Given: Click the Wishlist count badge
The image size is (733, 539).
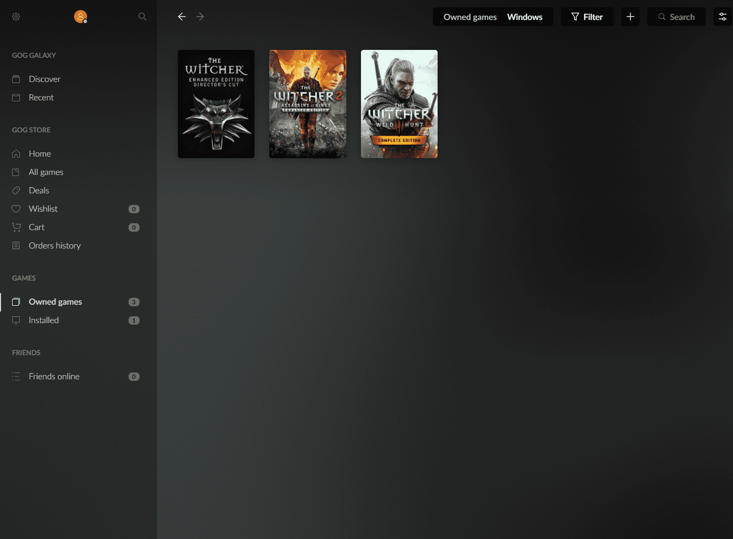Looking at the screenshot, I should coord(134,209).
